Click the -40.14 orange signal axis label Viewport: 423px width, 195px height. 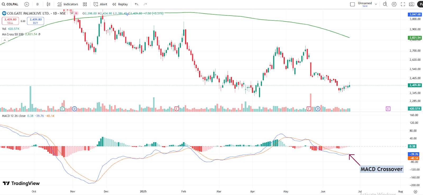(x=414, y=158)
